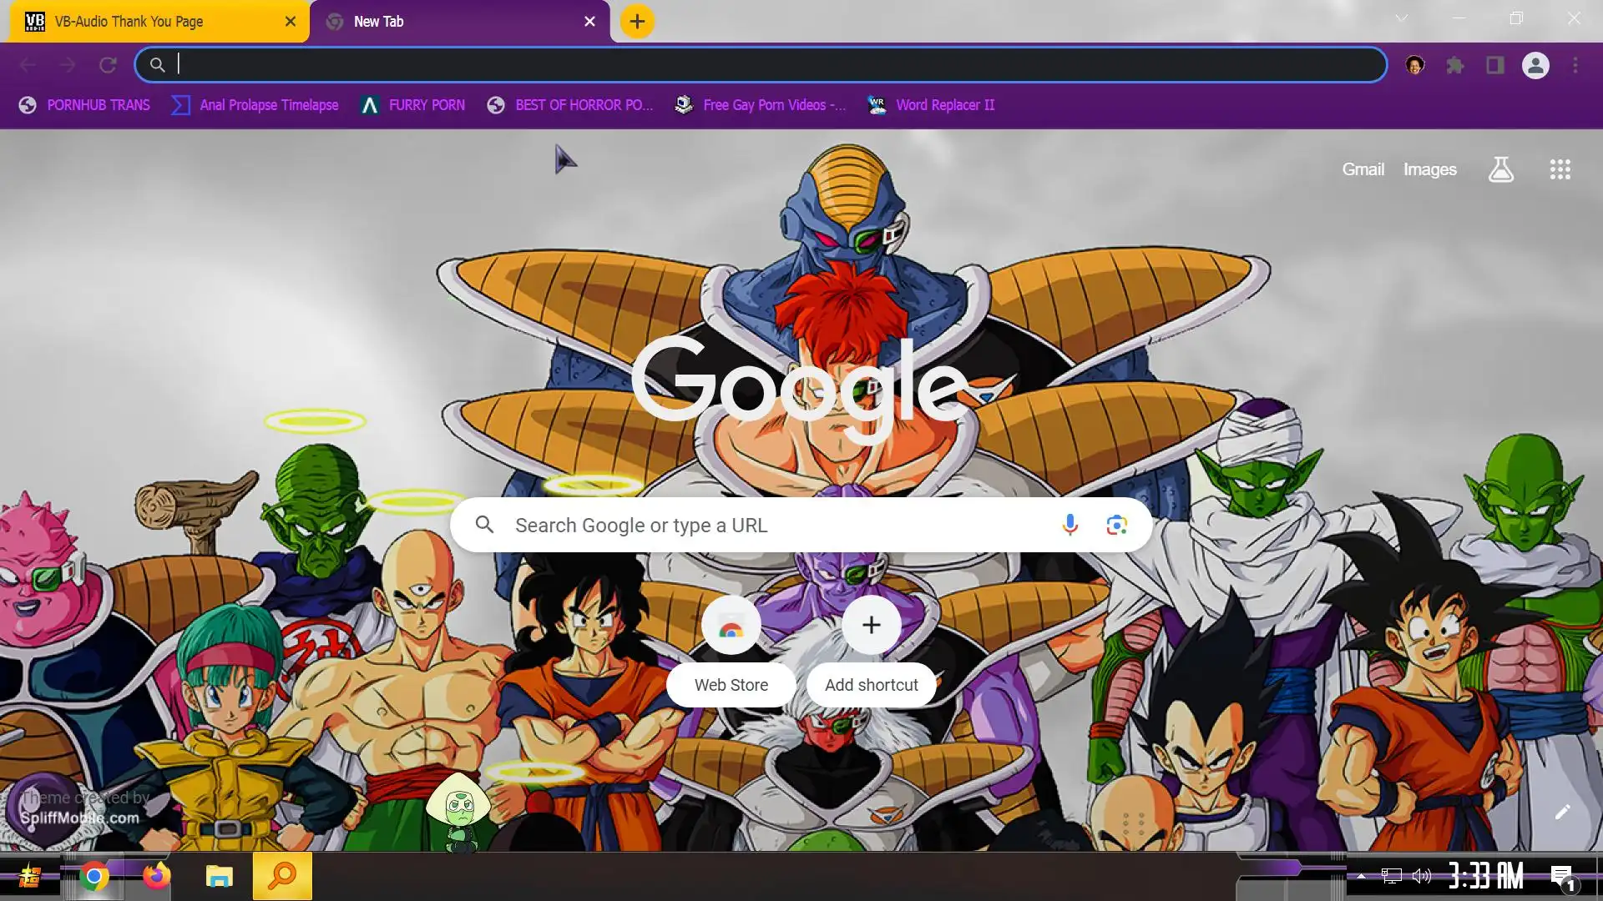1603x901 pixels.
Task: Show hidden system tray icons
Action: (x=1361, y=876)
